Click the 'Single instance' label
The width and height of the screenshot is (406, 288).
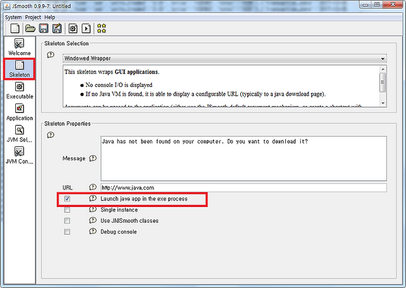[x=119, y=210]
